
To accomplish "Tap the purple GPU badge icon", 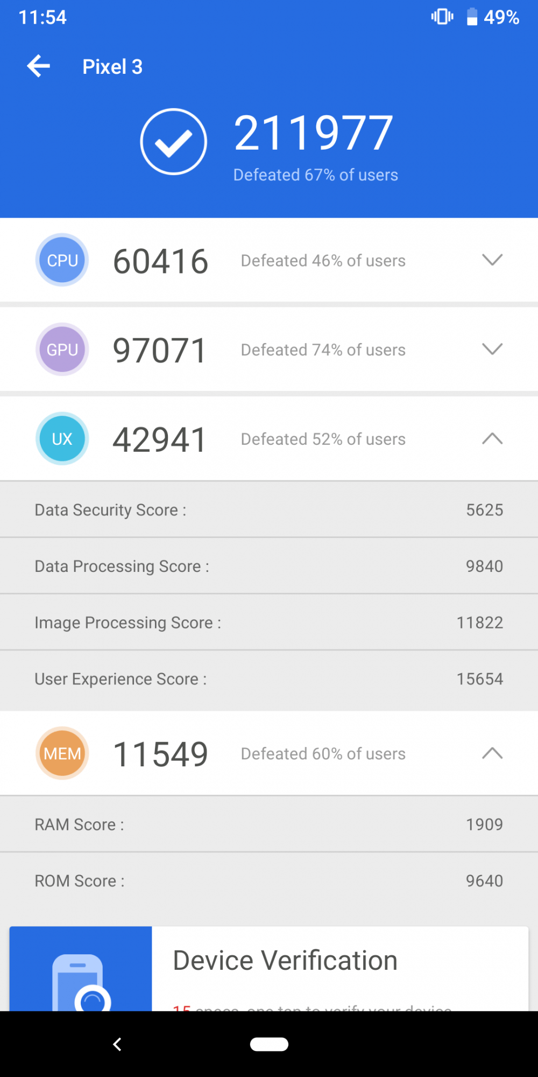I will point(62,349).
